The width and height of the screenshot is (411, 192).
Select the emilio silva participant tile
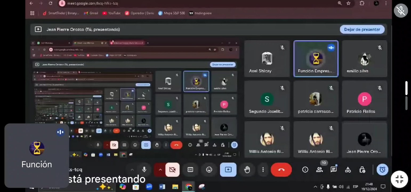pos(364,59)
